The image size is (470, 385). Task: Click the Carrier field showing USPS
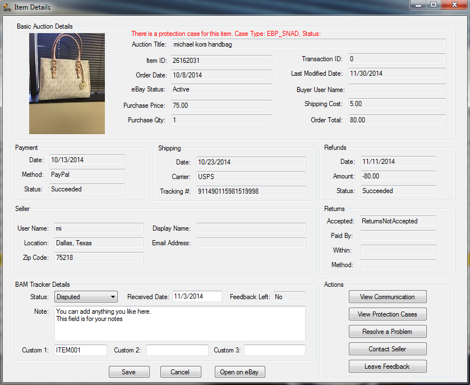(251, 177)
